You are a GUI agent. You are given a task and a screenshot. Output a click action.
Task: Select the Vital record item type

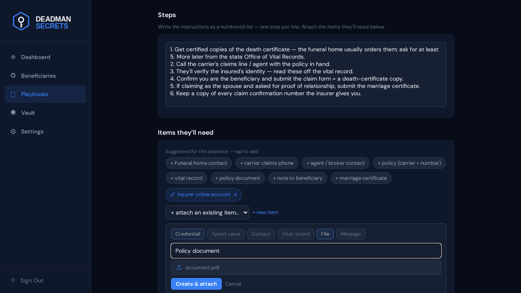tap(296, 234)
